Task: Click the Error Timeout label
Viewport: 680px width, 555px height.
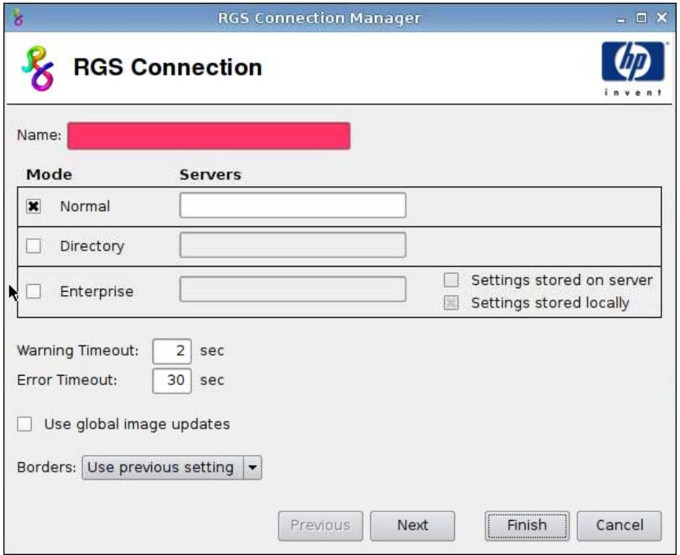Action: point(67,380)
